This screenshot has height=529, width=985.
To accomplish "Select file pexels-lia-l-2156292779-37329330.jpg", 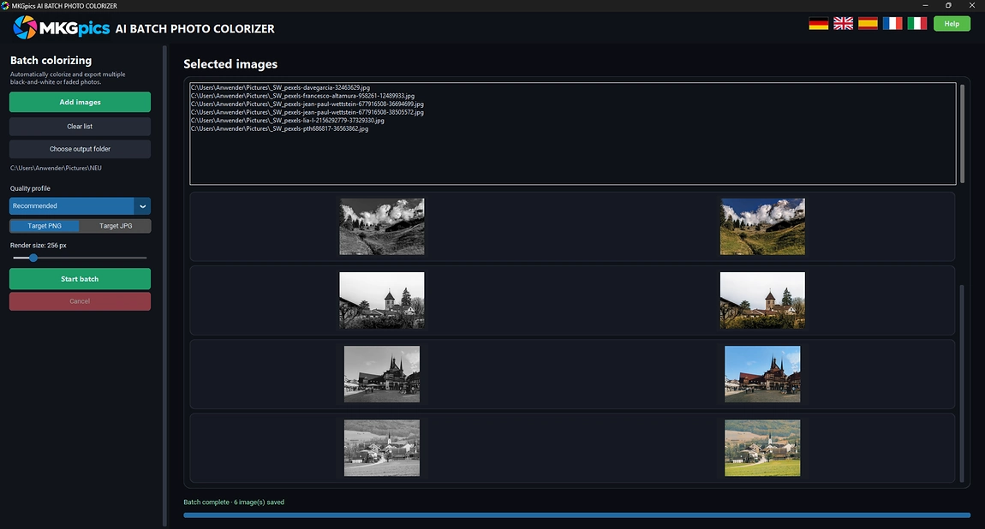I will point(288,121).
